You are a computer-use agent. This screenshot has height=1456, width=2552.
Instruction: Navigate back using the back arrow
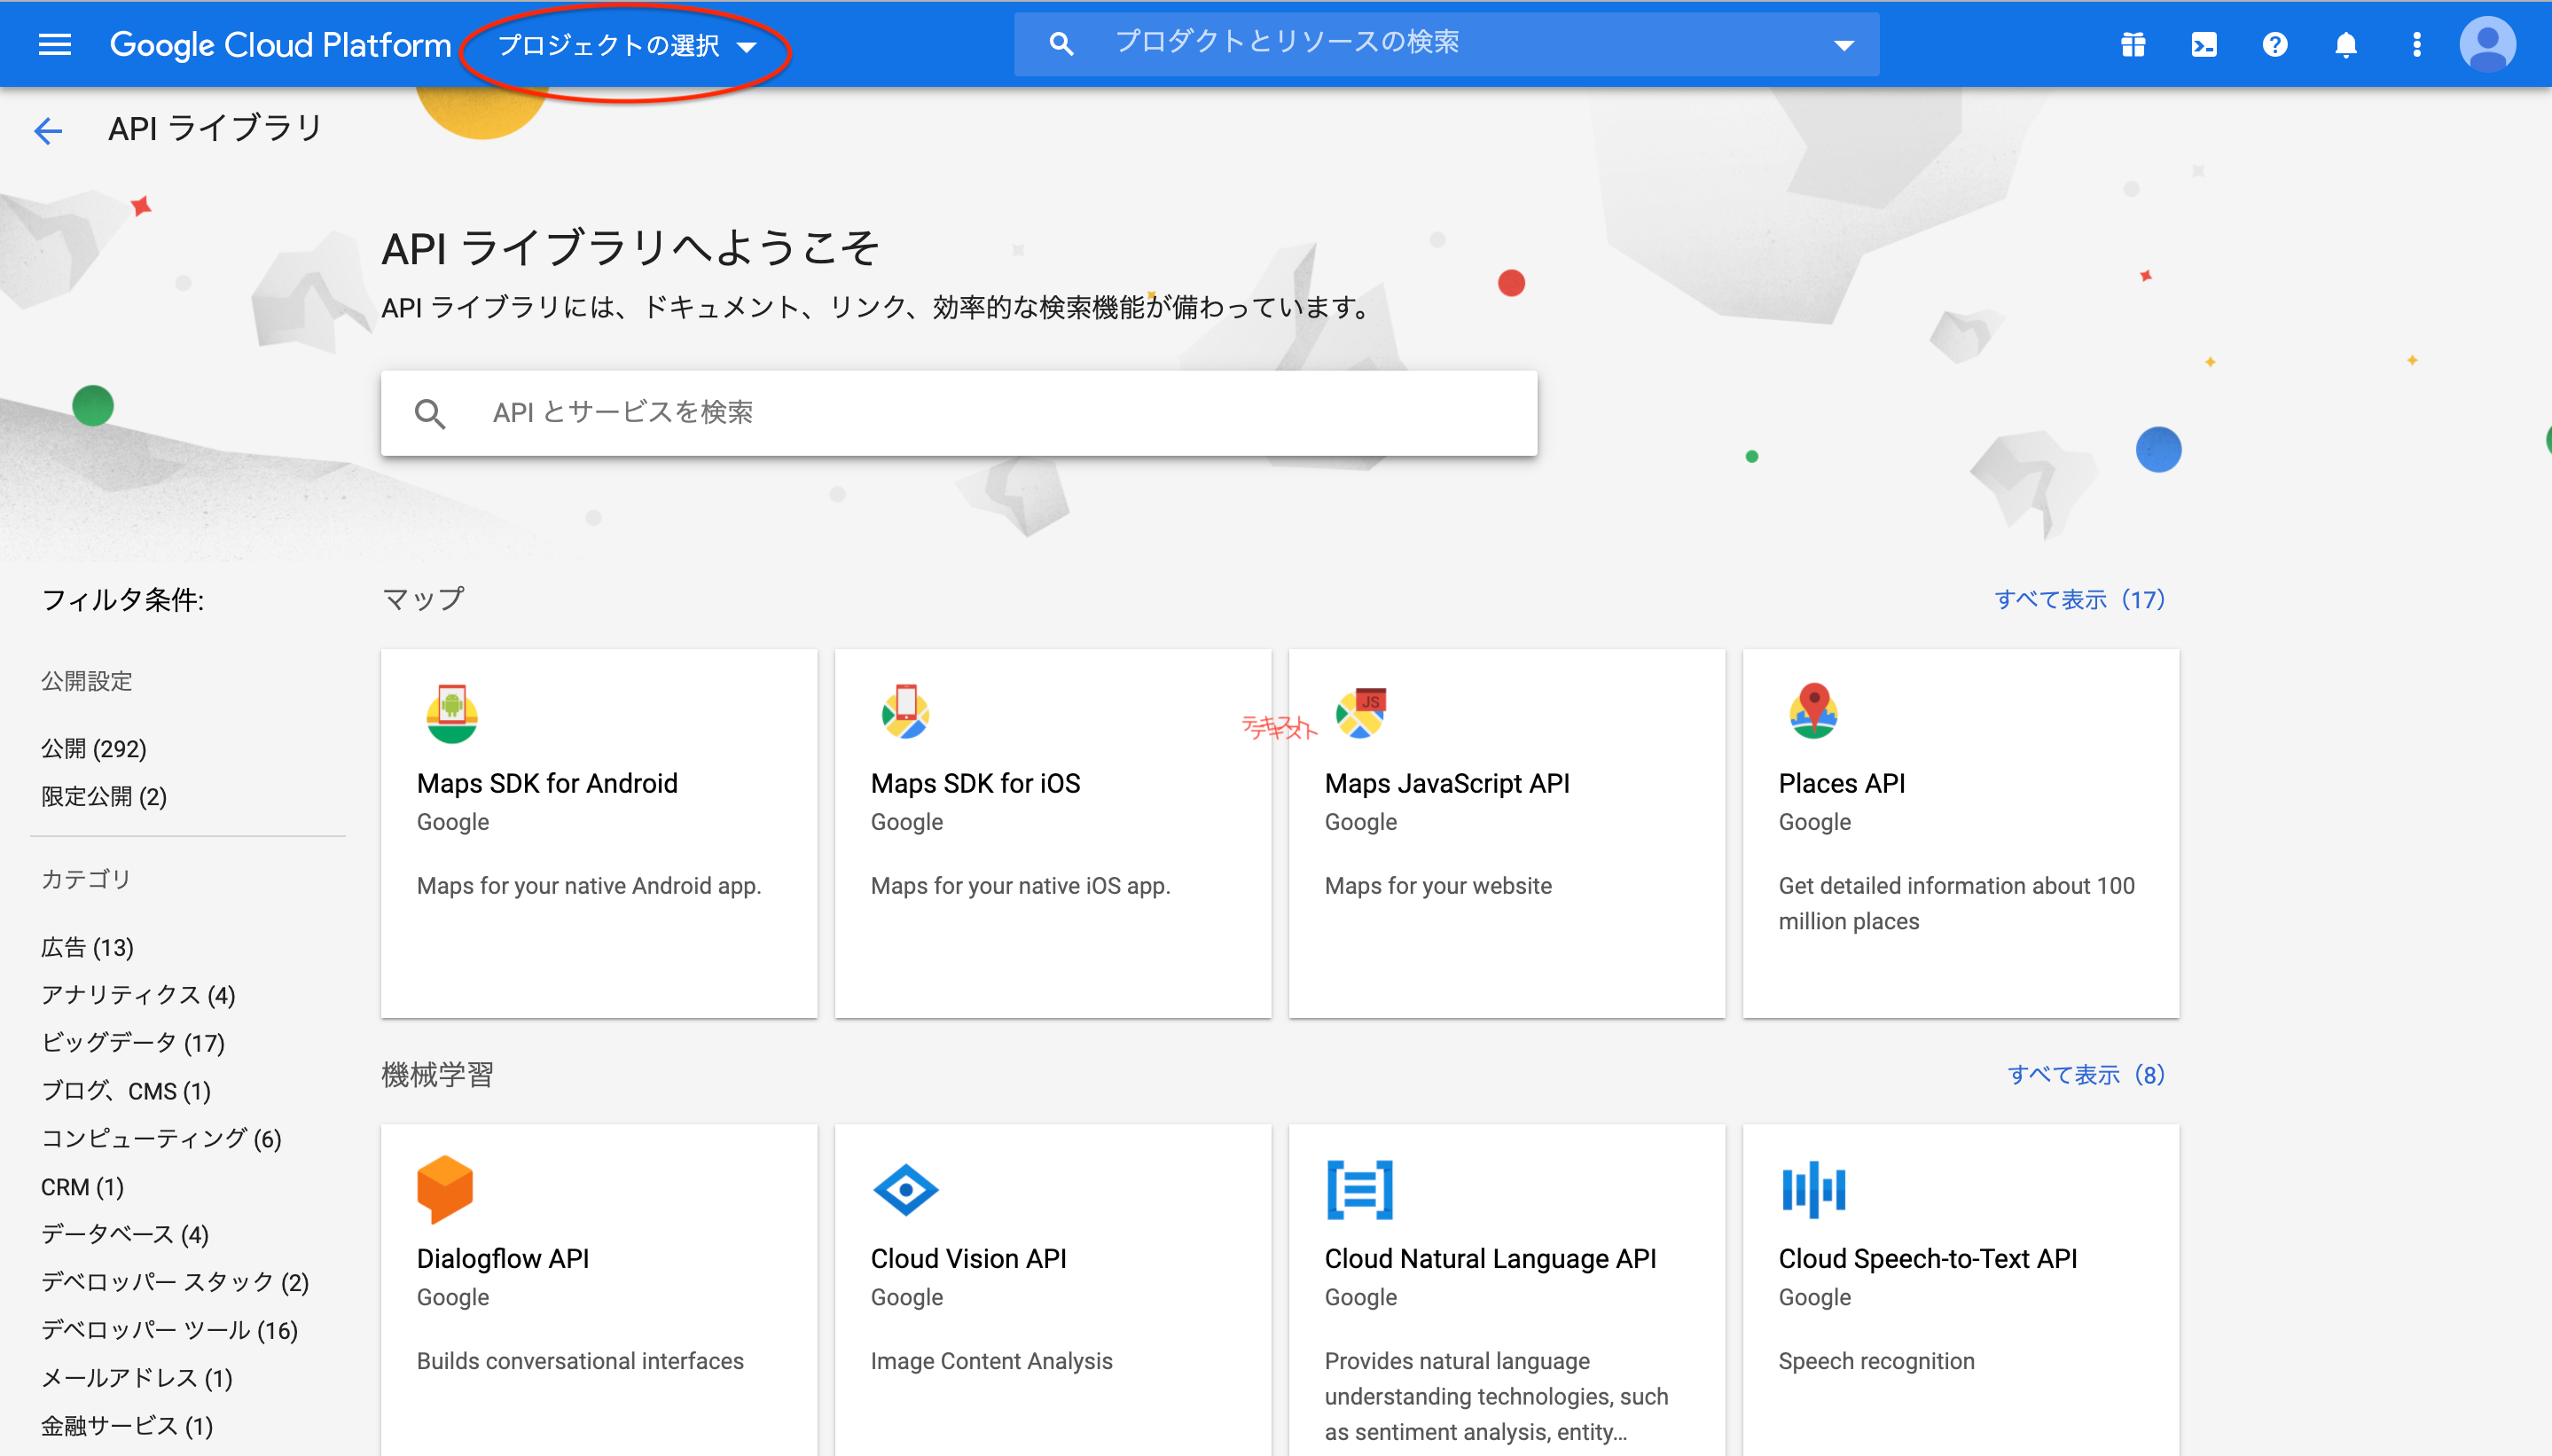click(x=48, y=130)
